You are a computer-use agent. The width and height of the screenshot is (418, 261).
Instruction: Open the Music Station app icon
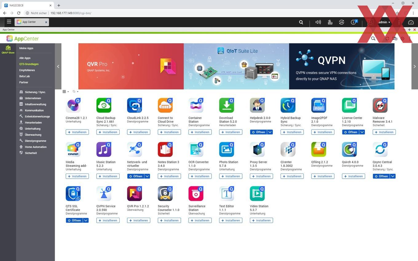[104, 150]
